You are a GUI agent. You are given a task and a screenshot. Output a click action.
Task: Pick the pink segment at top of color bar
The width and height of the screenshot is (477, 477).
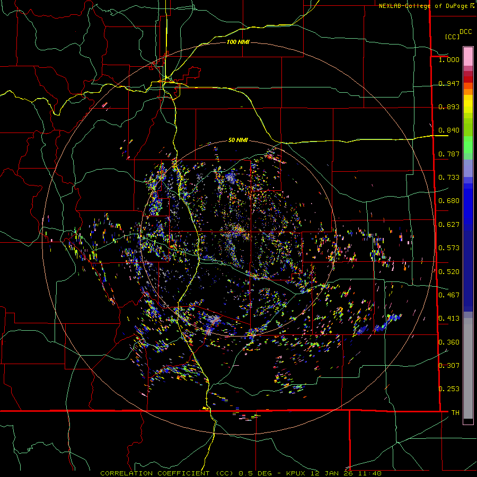coord(468,56)
